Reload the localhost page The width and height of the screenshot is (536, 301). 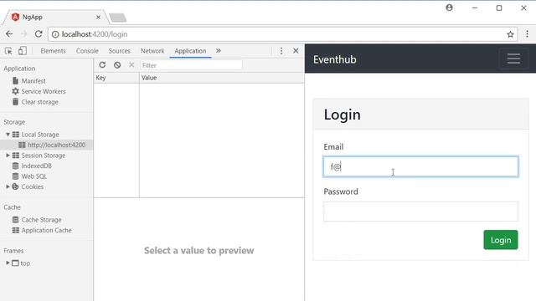coord(39,34)
